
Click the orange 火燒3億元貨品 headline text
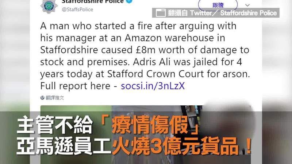[175, 146]
